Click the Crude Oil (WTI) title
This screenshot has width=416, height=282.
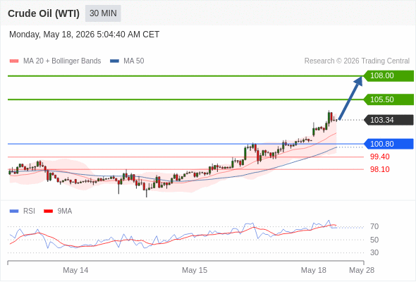tap(44, 13)
